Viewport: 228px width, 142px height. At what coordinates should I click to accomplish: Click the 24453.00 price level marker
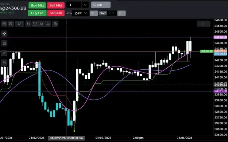(220, 37)
